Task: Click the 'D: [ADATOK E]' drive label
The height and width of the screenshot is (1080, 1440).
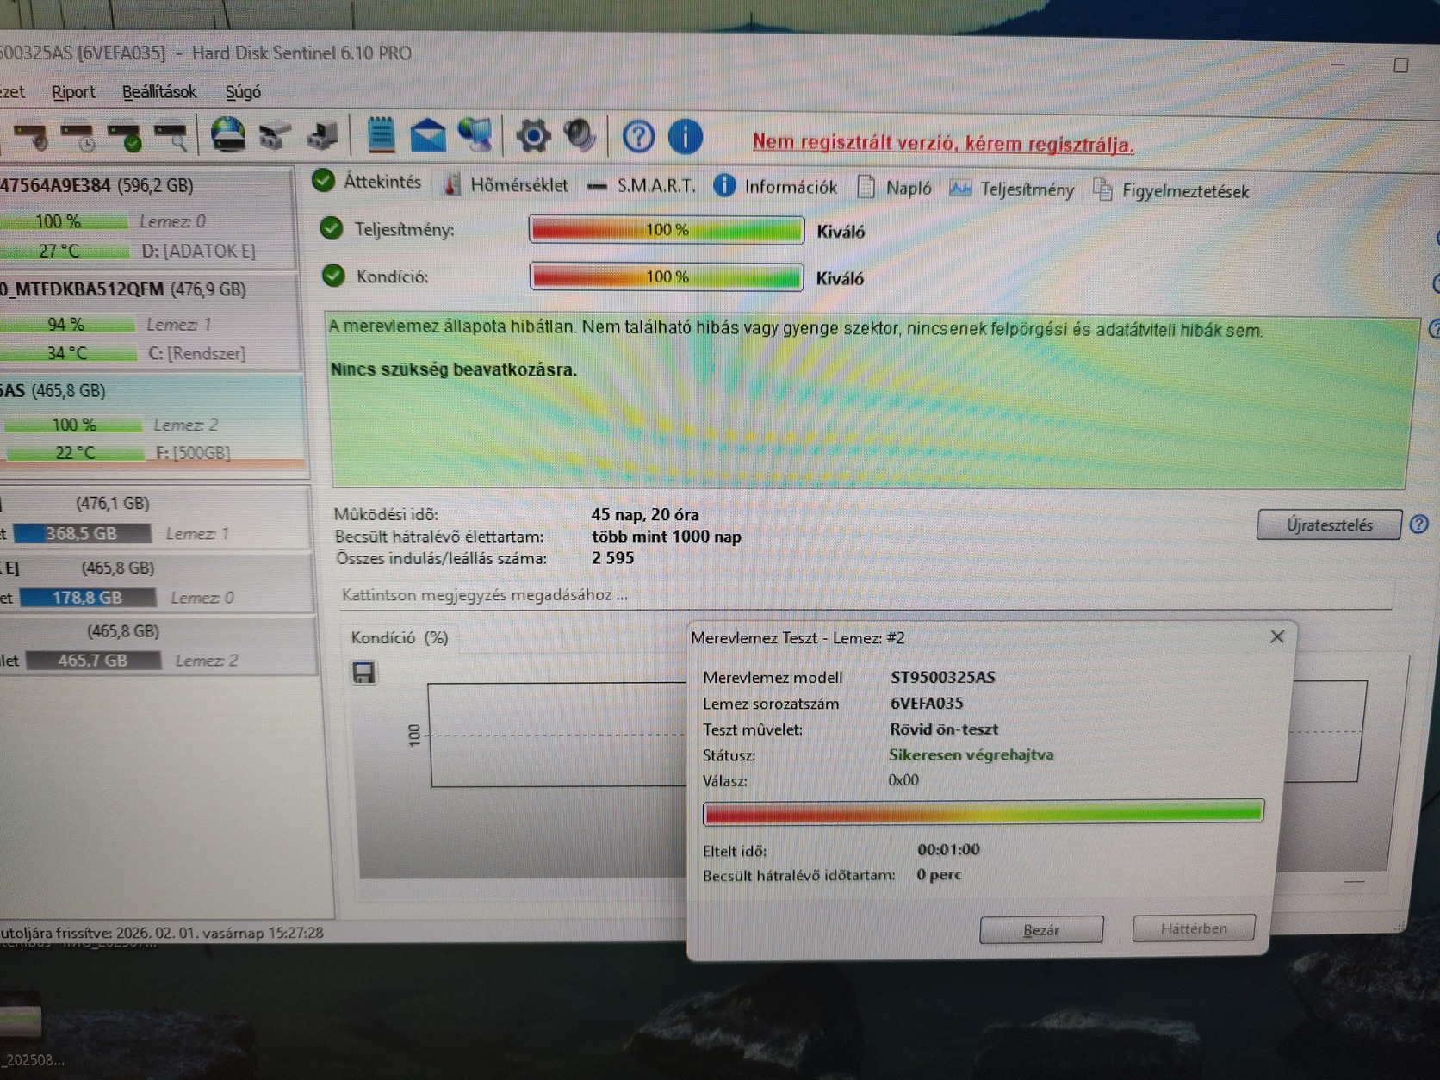Action: point(198,251)
